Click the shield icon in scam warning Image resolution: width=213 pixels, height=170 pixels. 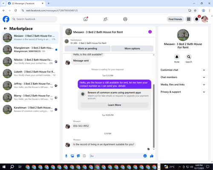pyautogui.click(x=83, y=94)
